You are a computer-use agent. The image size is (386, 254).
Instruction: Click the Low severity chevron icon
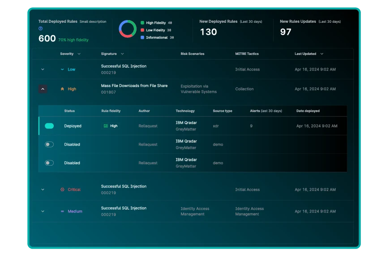click(x=62, y=70)
